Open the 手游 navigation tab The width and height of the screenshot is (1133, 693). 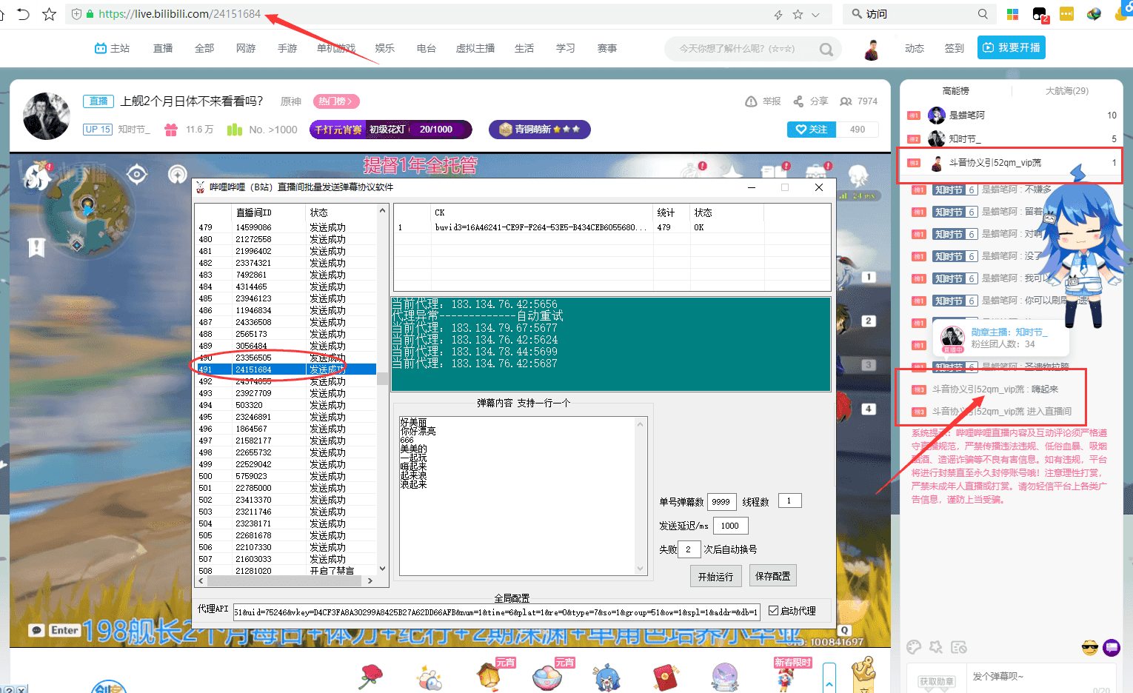pos(287,48)
